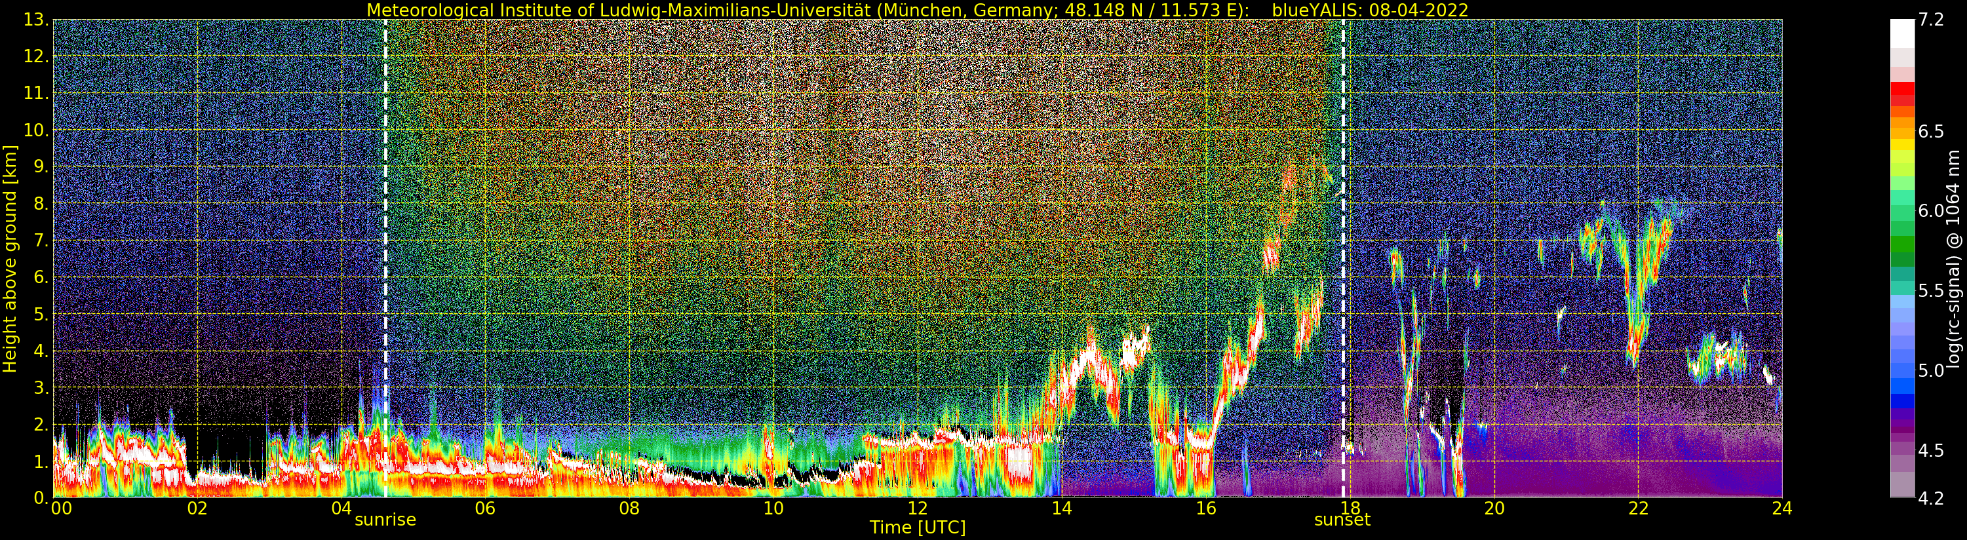Click the '1.' height tick label
1967x540 pixels.
41,461
